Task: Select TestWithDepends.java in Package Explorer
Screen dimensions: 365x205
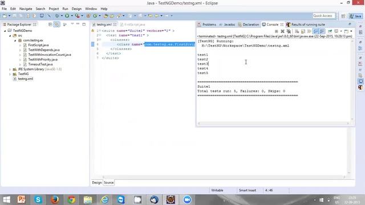Action: [x=44, y=50]
